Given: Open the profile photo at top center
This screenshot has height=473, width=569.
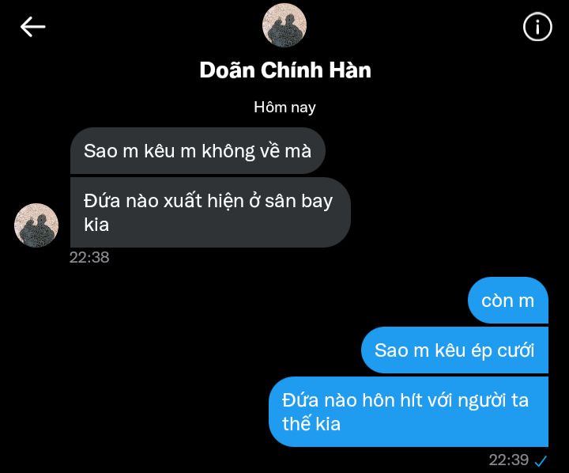Looking at the screenshot, I should (x=284, y=25).
